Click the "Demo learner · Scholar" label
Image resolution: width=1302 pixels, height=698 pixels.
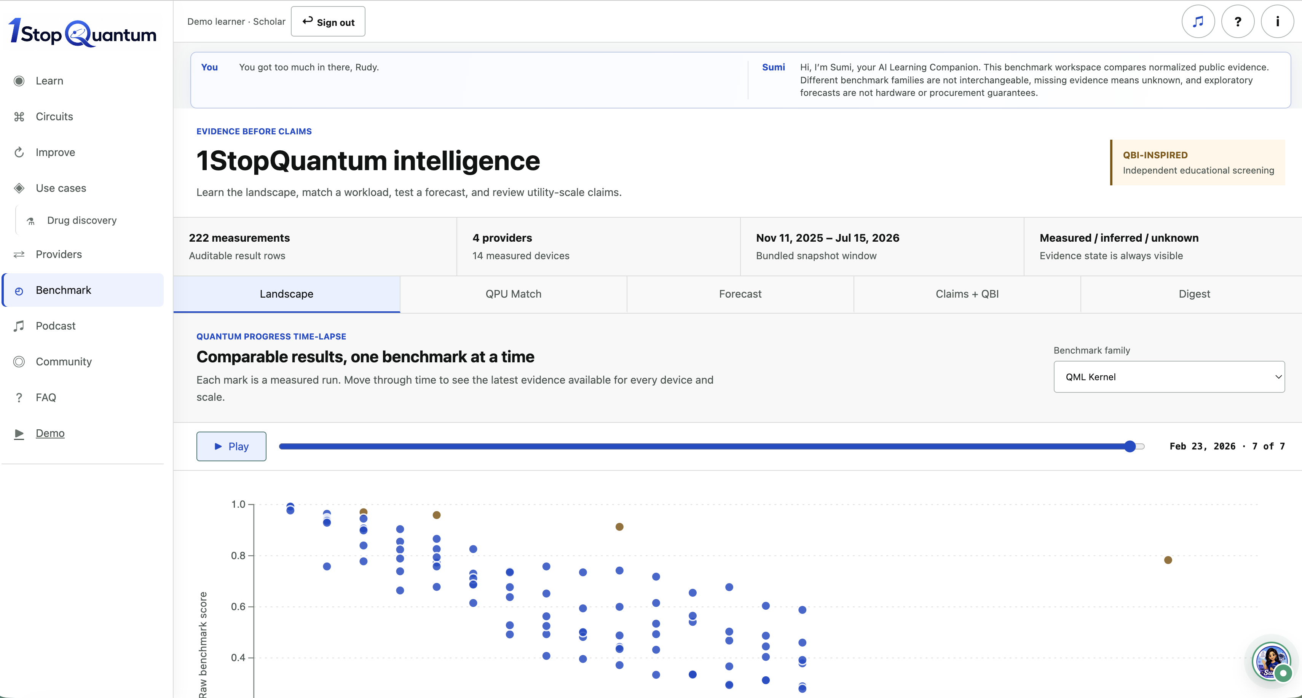coord(236,22)
